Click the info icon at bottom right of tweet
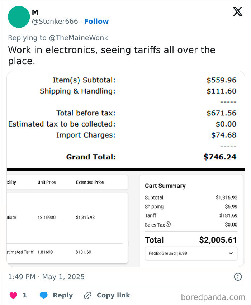The width and height of the screenshot is (251, 305). (x=238, y=276)
